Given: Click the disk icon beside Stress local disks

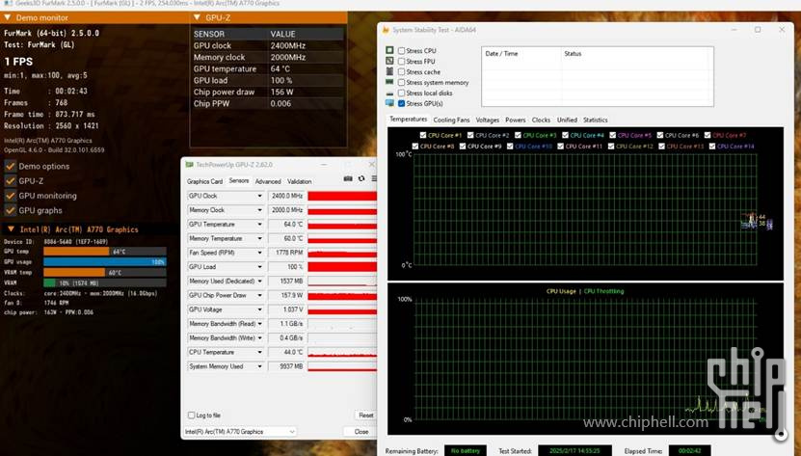Looking at the screenshot, I should coord(389,94).
